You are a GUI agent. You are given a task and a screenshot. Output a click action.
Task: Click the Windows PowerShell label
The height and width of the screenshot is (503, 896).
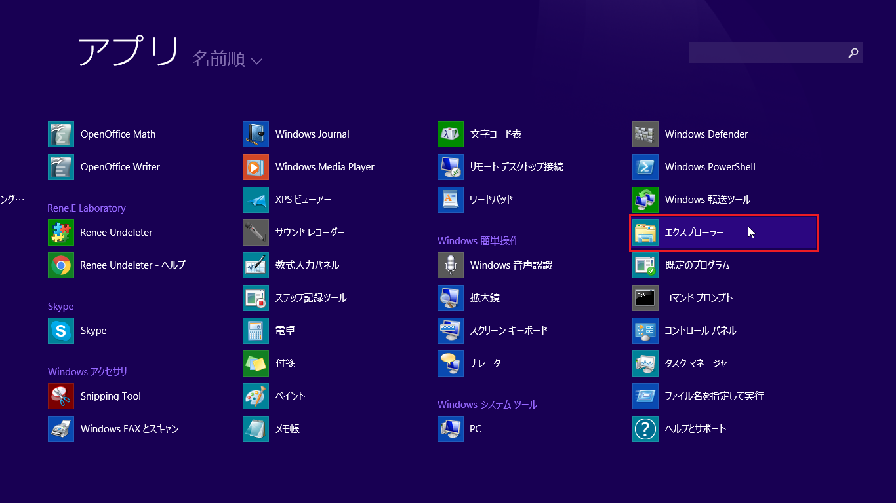pos(710,167)
